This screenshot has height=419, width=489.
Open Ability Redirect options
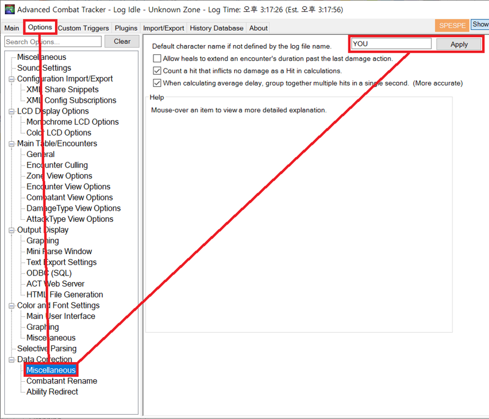click(52, 392)
